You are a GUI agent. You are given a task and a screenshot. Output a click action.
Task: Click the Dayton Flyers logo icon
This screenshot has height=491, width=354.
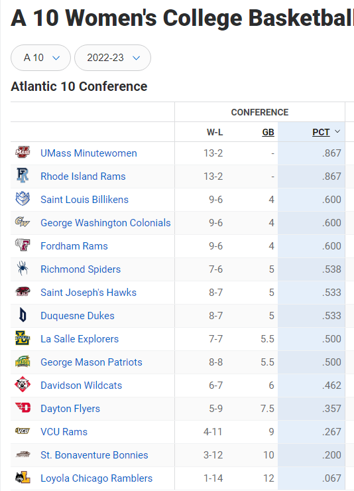pos(23,407)
